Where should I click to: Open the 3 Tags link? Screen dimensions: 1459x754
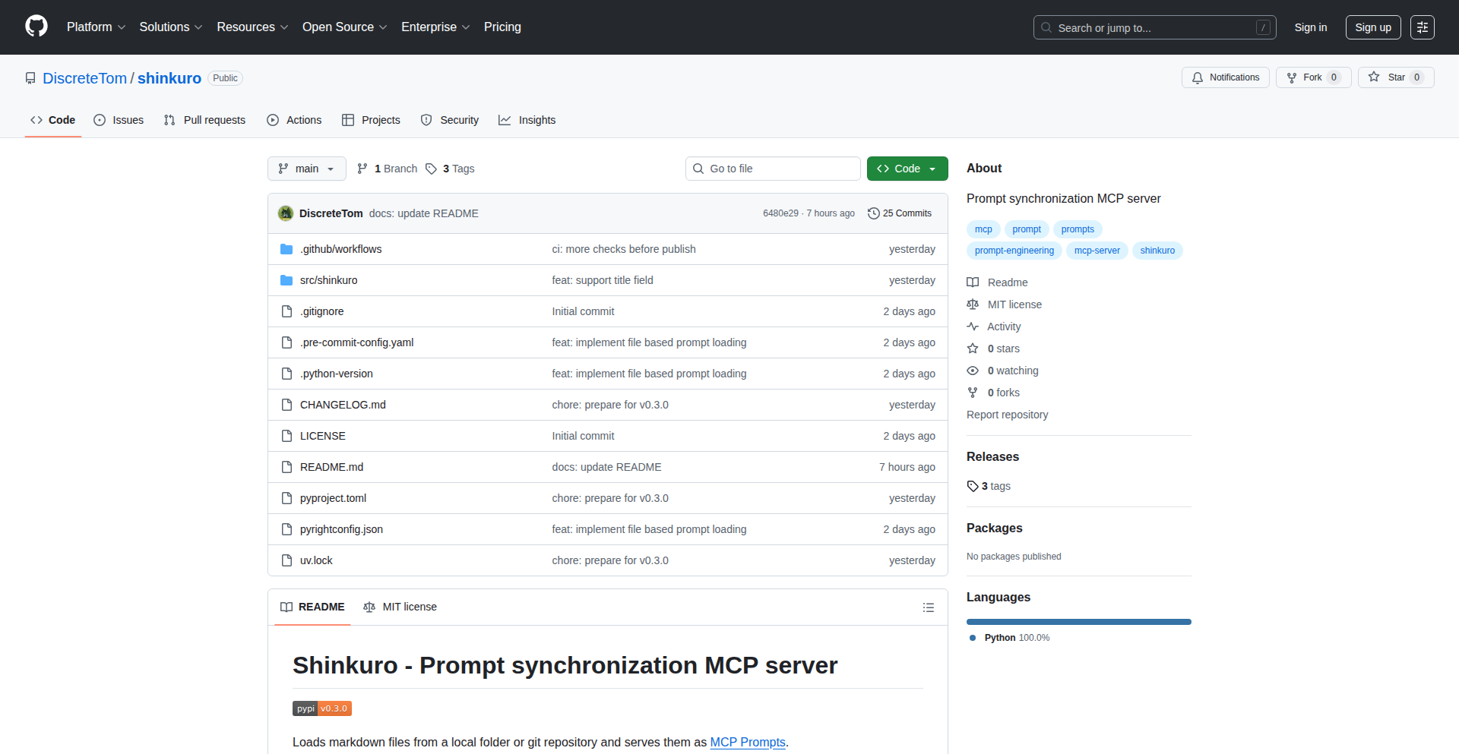(x=451, y=169)
